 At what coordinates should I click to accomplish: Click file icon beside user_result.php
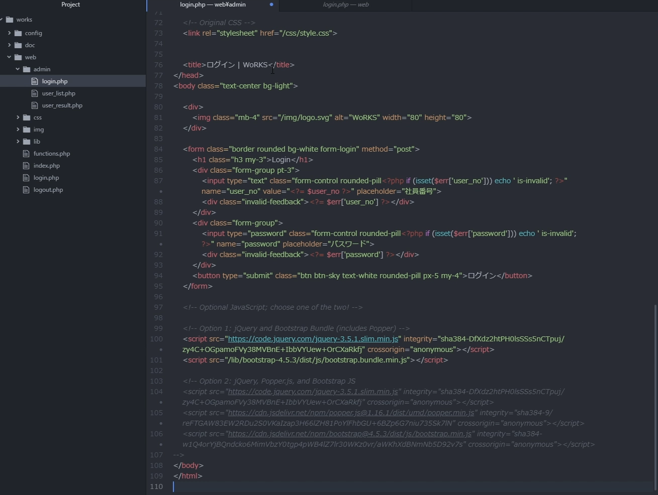click(x=35, y=105)
